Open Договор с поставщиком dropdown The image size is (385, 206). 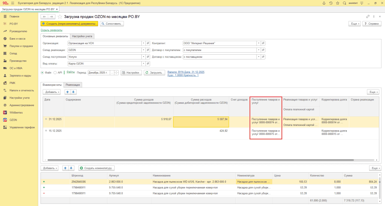pos(259,57)
